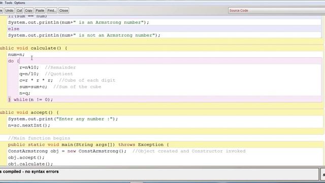Click the 'do {' line
The width and height of the screenshot is (325, 183).
14,61
